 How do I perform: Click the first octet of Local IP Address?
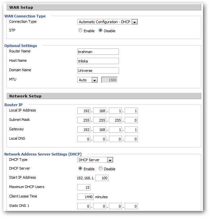click(84, 111)
